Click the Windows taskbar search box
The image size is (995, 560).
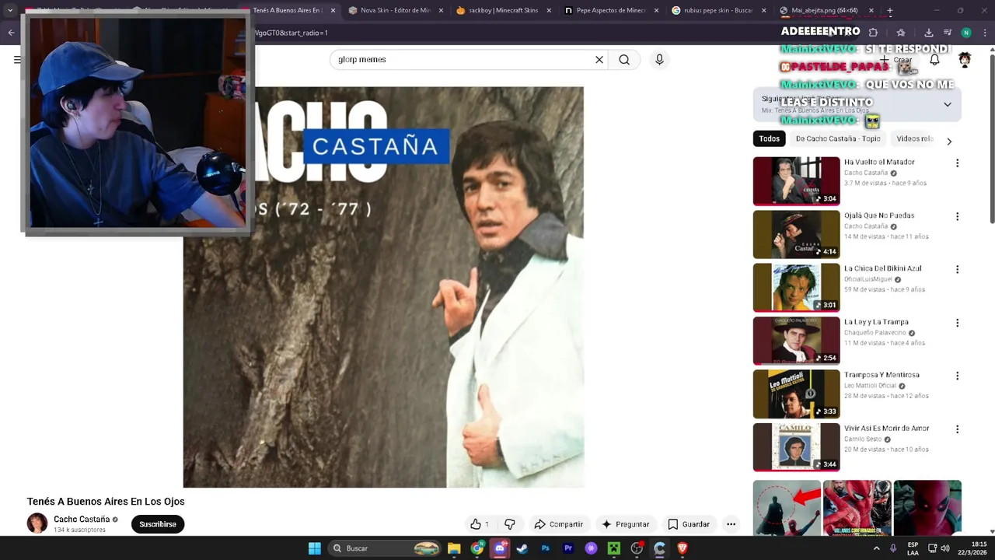(x=386, y=548)
